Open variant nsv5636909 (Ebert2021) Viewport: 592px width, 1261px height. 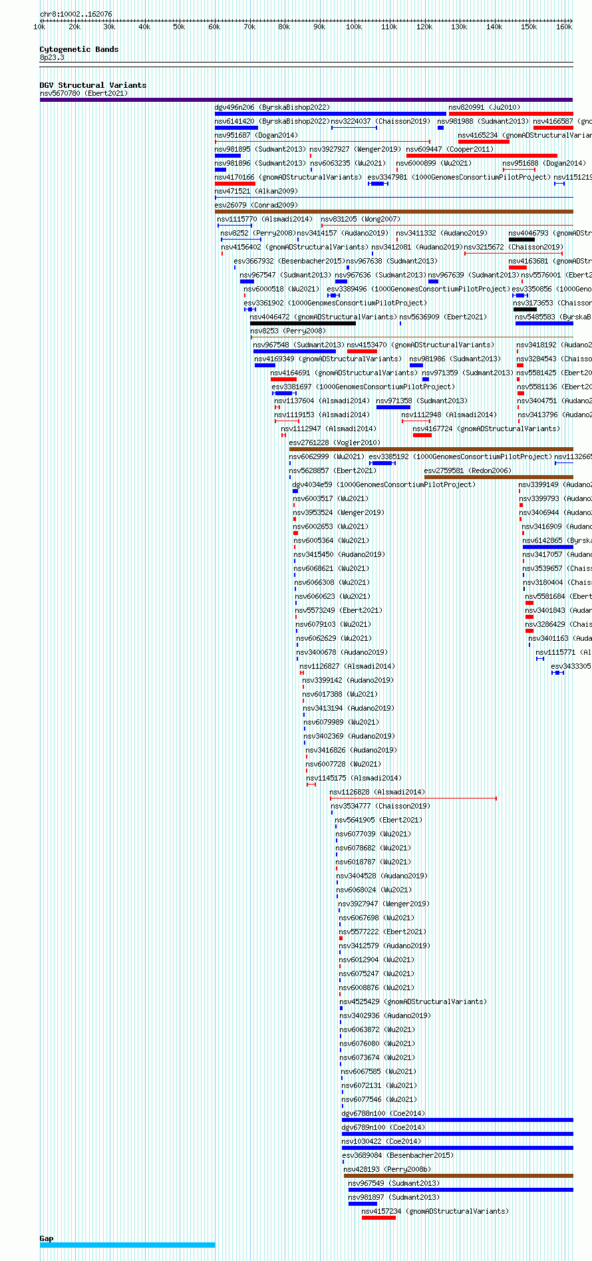(x=443, y=317)
